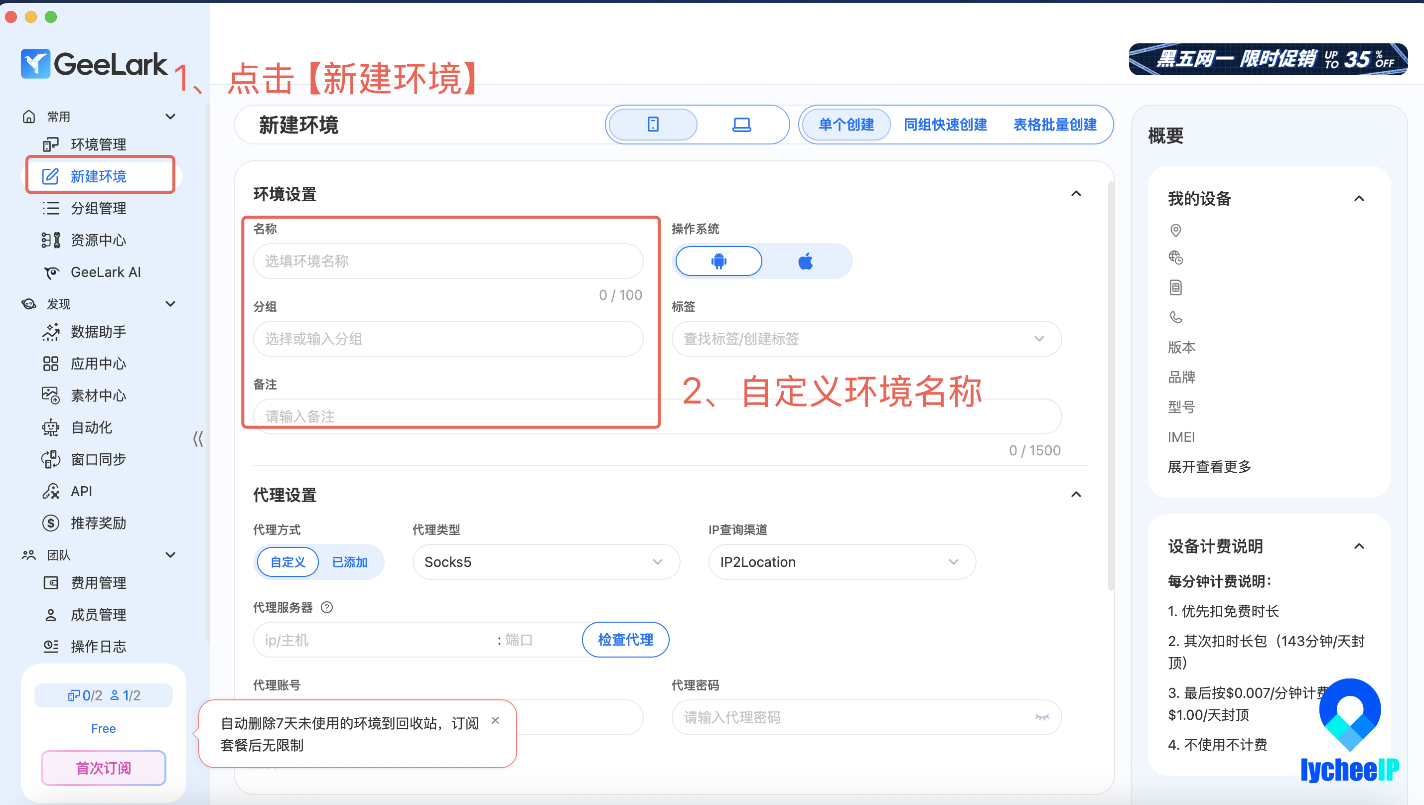Viewport: 1424px width, 805px height.
Task: Click the 分组 input field
Action: coord(448,338)
